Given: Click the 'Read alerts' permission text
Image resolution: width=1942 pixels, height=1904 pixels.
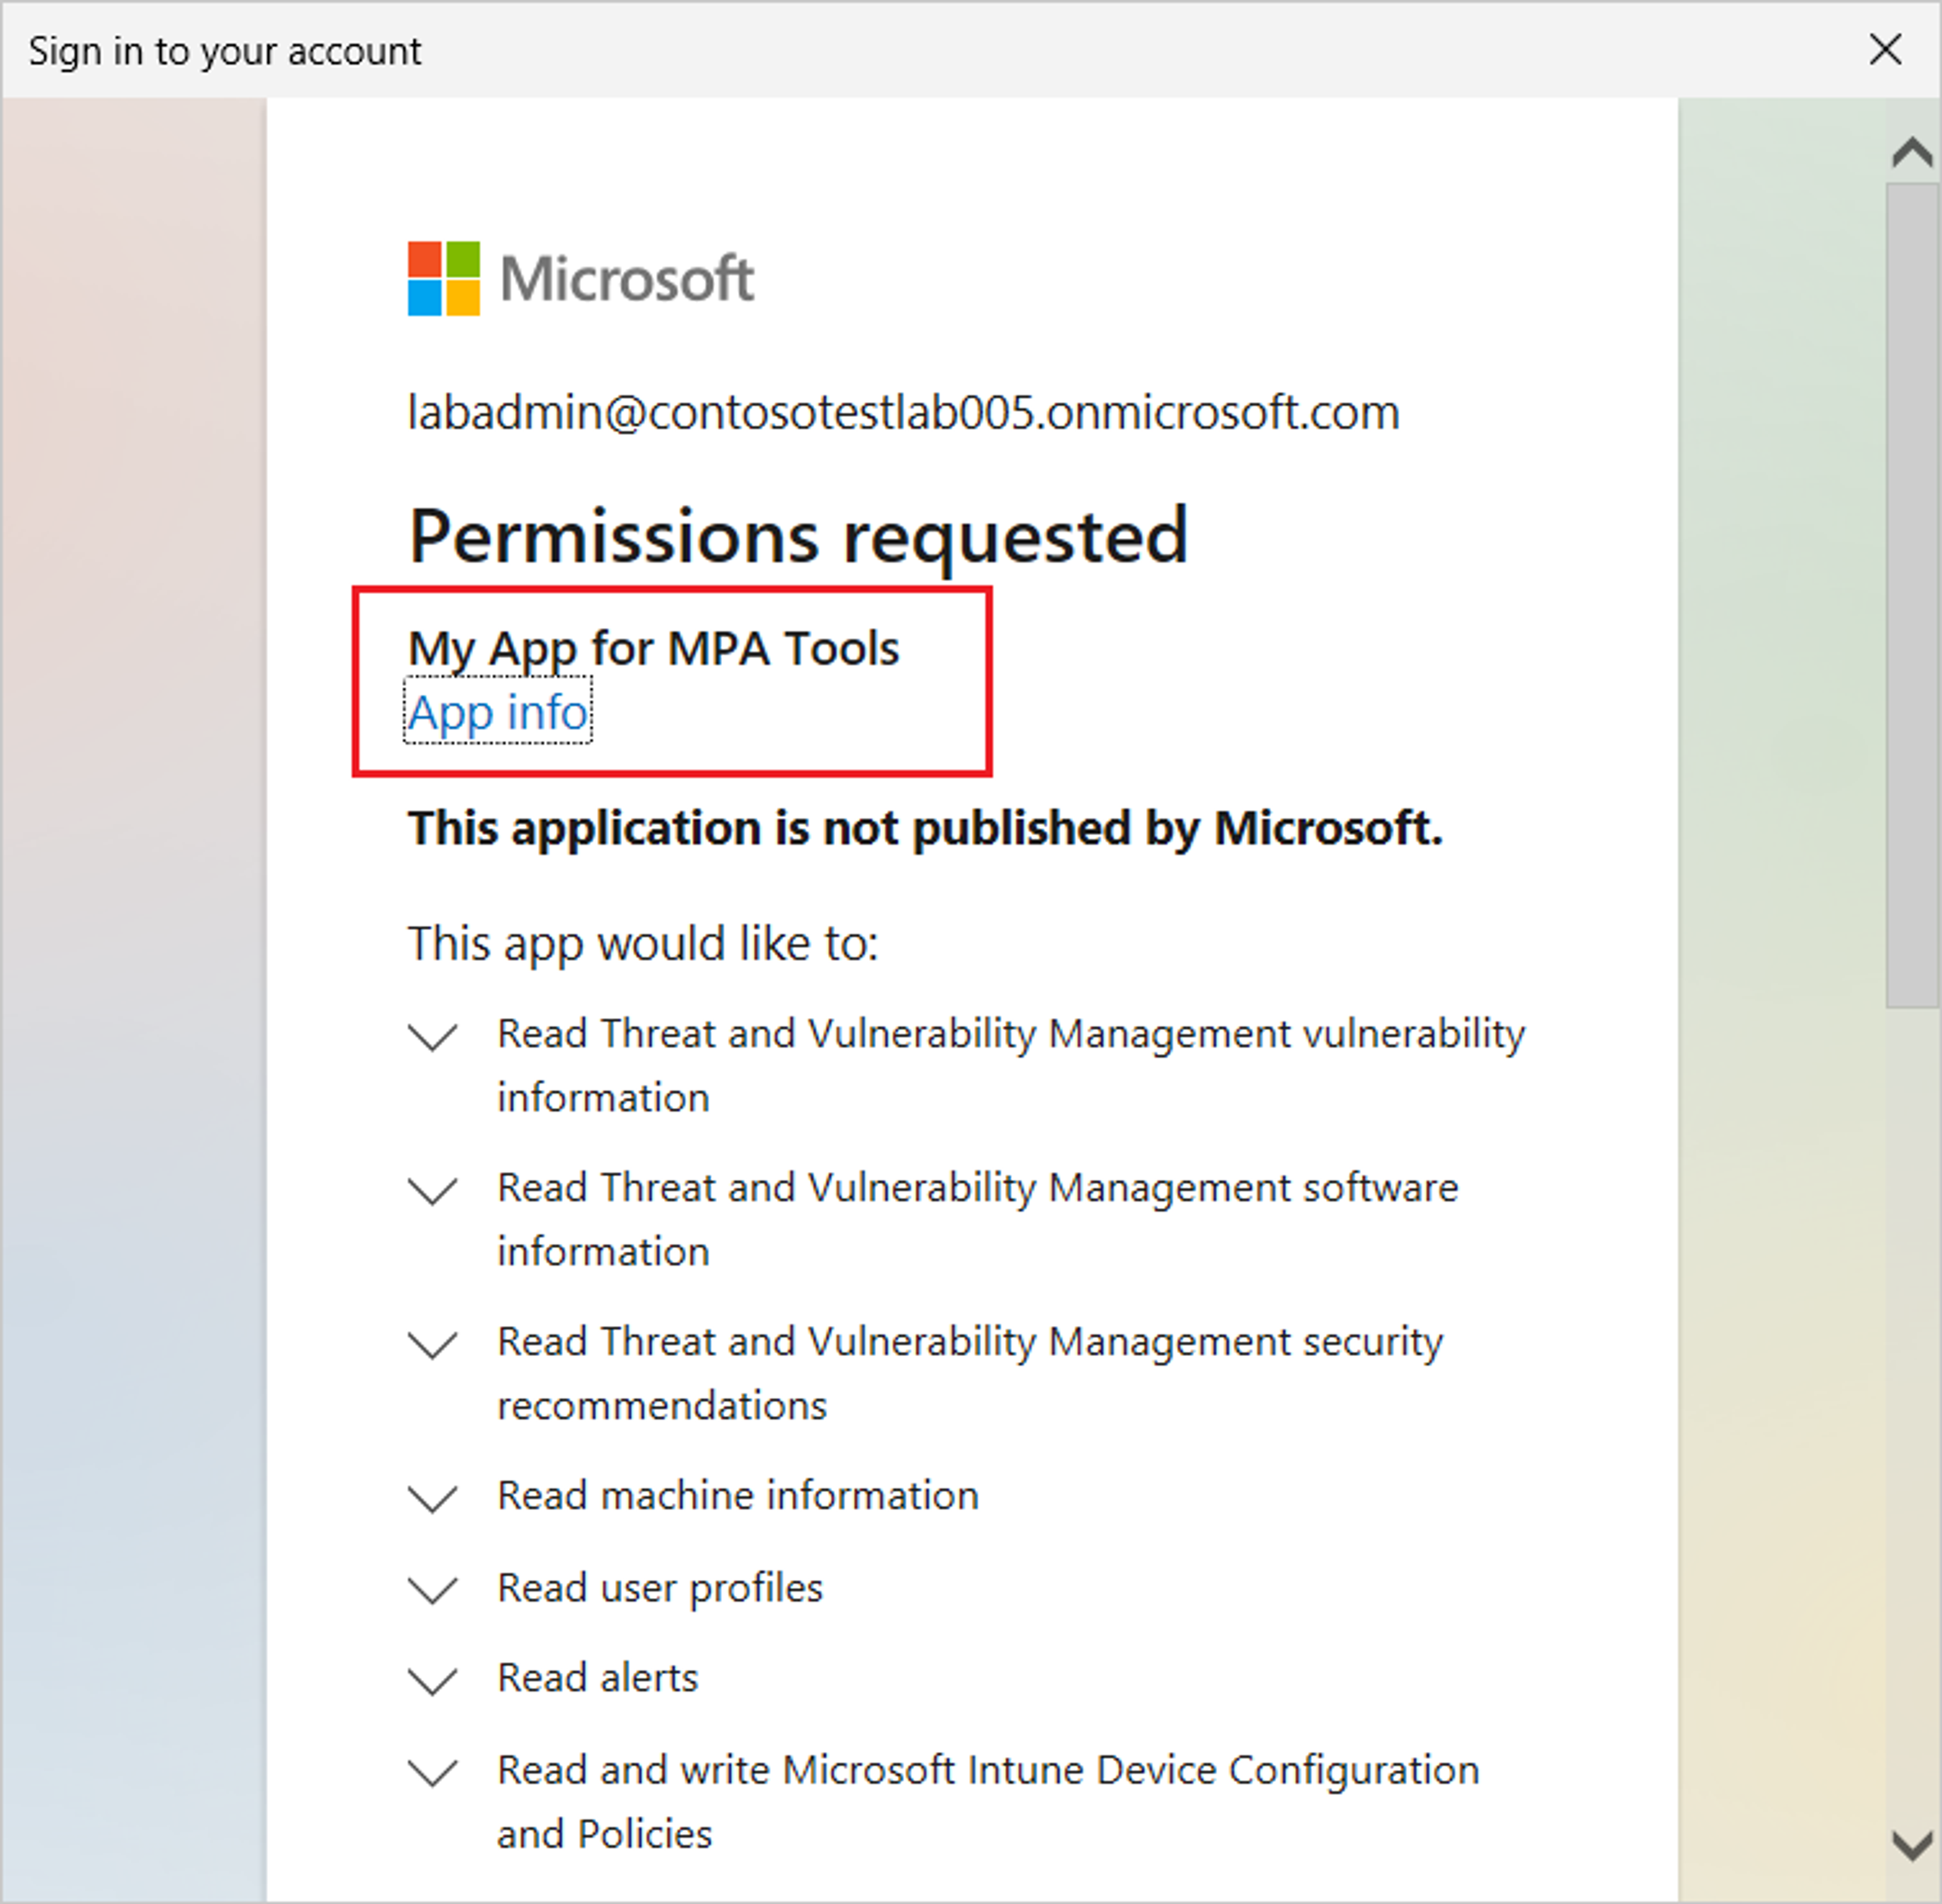Looking at the screenshot, I should point(598,1678).
